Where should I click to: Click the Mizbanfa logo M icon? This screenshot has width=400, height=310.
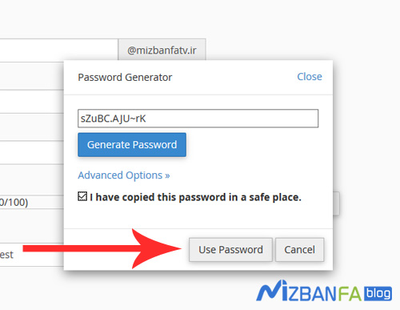272,290
